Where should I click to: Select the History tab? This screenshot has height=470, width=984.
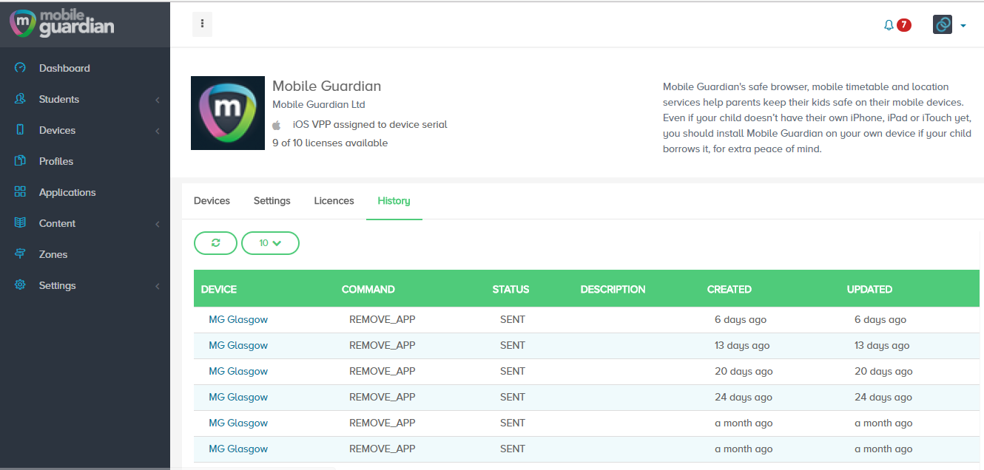pos(394,201)
